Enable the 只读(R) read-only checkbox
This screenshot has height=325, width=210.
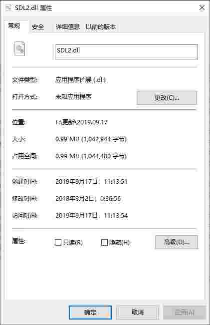coord(58,242)
